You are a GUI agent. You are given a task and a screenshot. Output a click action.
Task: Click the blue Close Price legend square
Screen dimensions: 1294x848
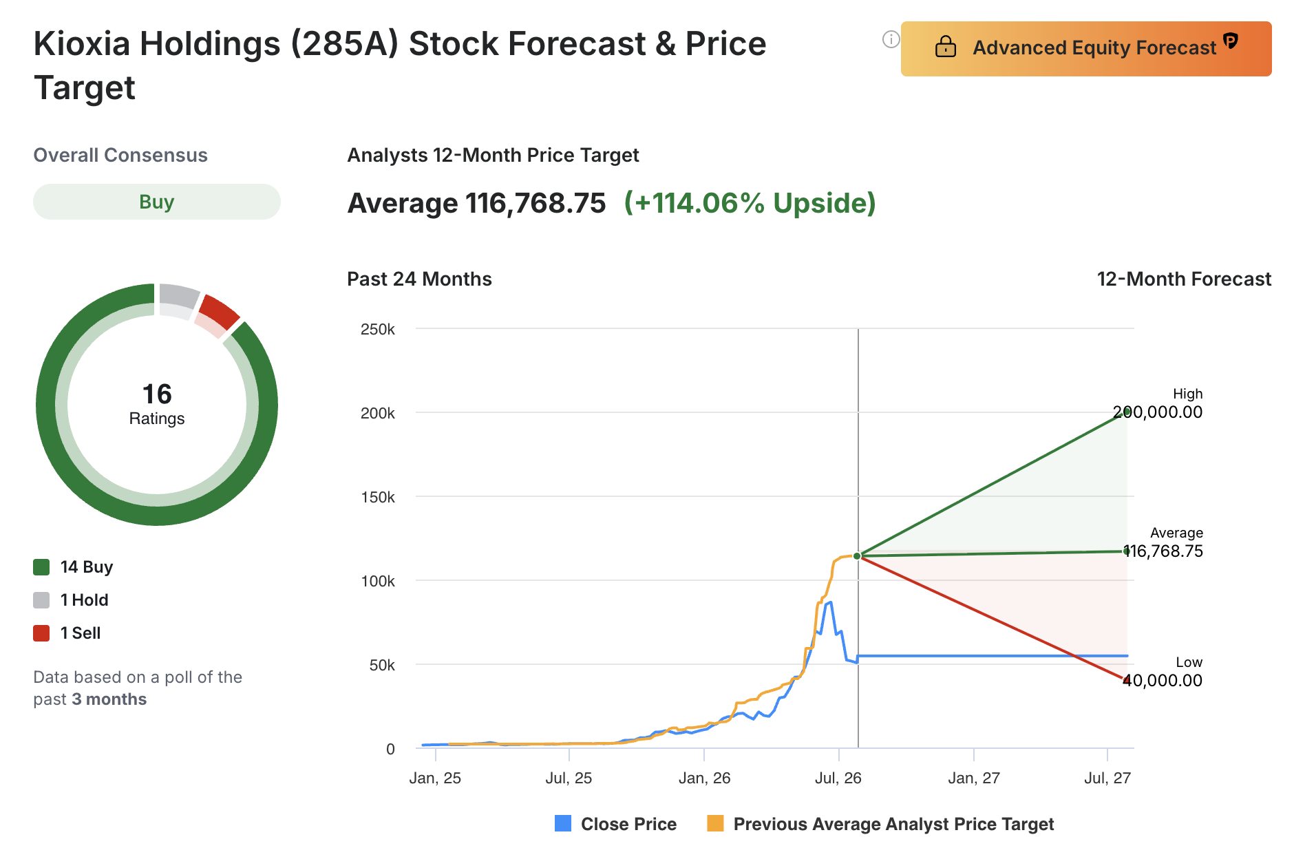click(x=563, y=823)
